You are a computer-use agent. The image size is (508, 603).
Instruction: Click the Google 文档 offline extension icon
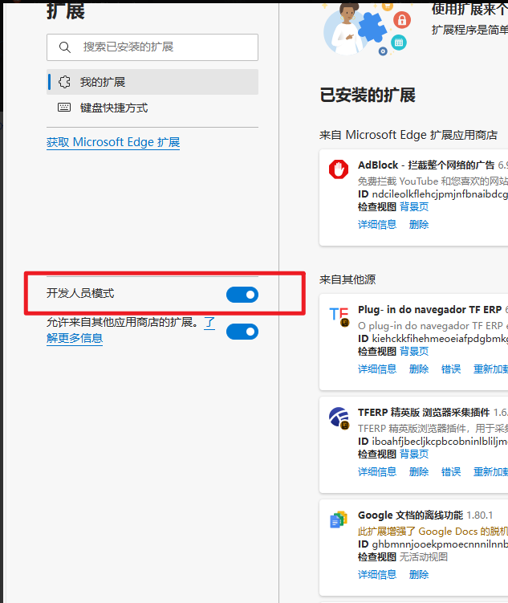pyautogui.click(x=339, y=519)
